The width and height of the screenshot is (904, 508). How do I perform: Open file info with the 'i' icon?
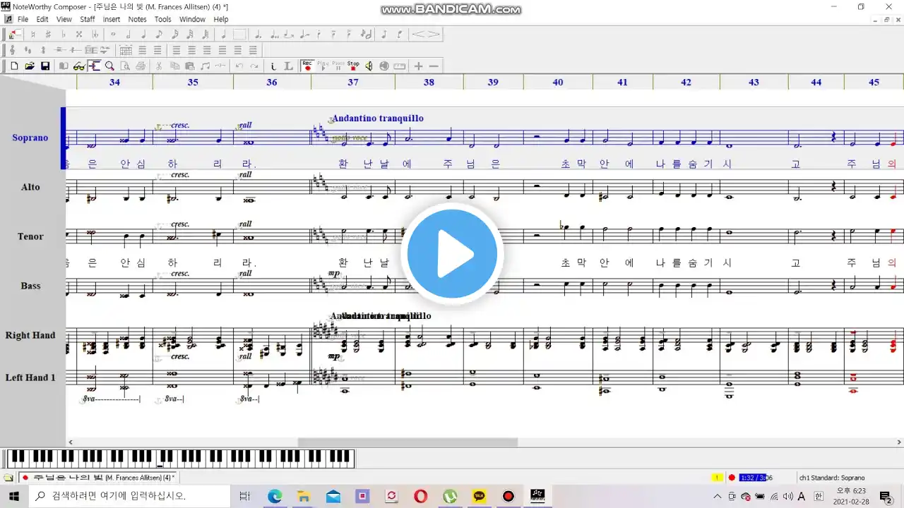coord(273,66)
